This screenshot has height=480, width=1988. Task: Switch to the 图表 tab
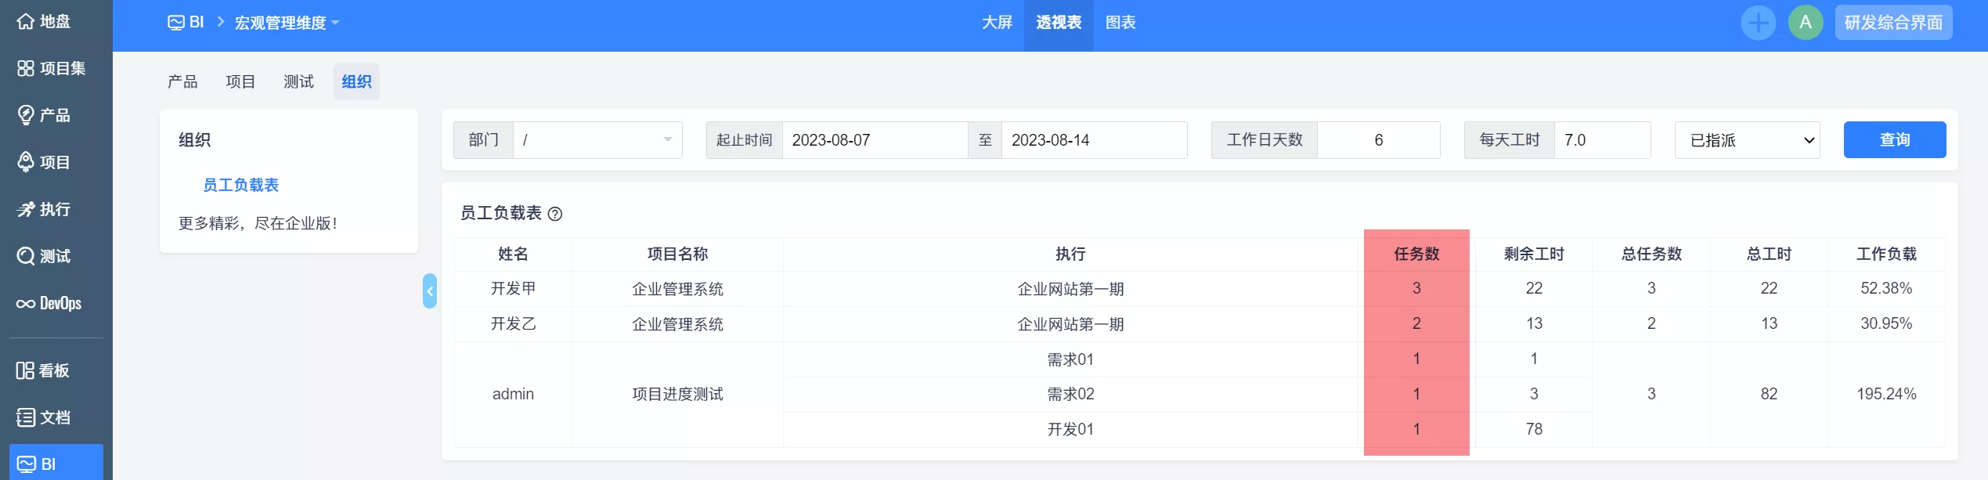1120,23
